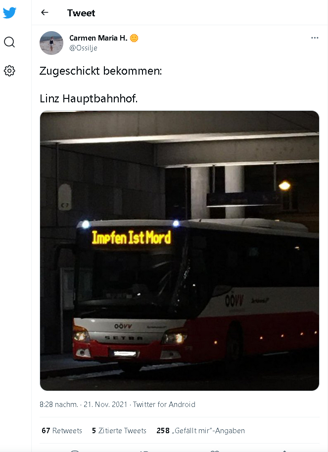View the 5 Zitierte Tweets list

119,431
